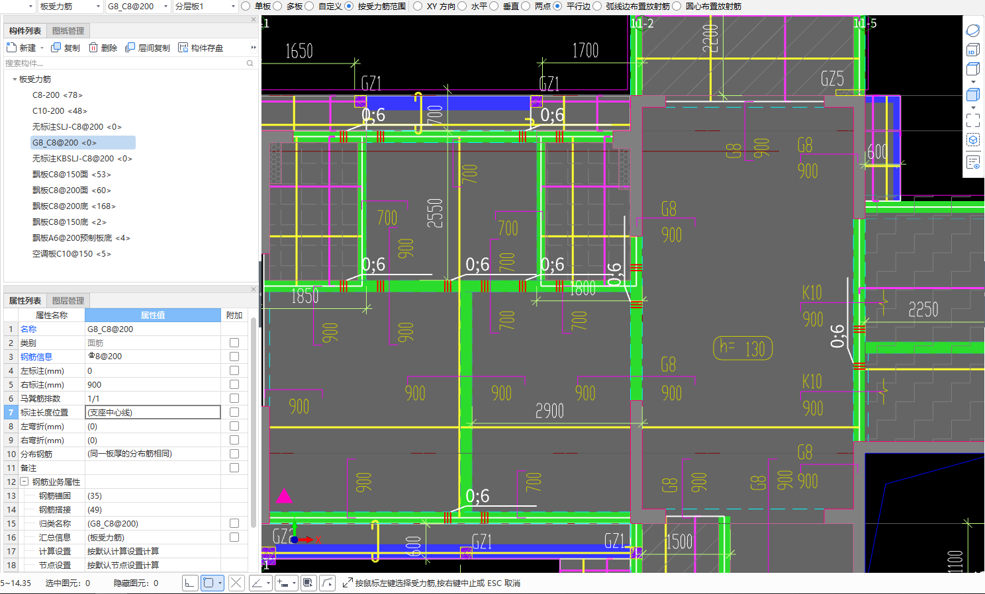
Task: Select the C10-200 <48> component
Action: click(x=60, y=111)
